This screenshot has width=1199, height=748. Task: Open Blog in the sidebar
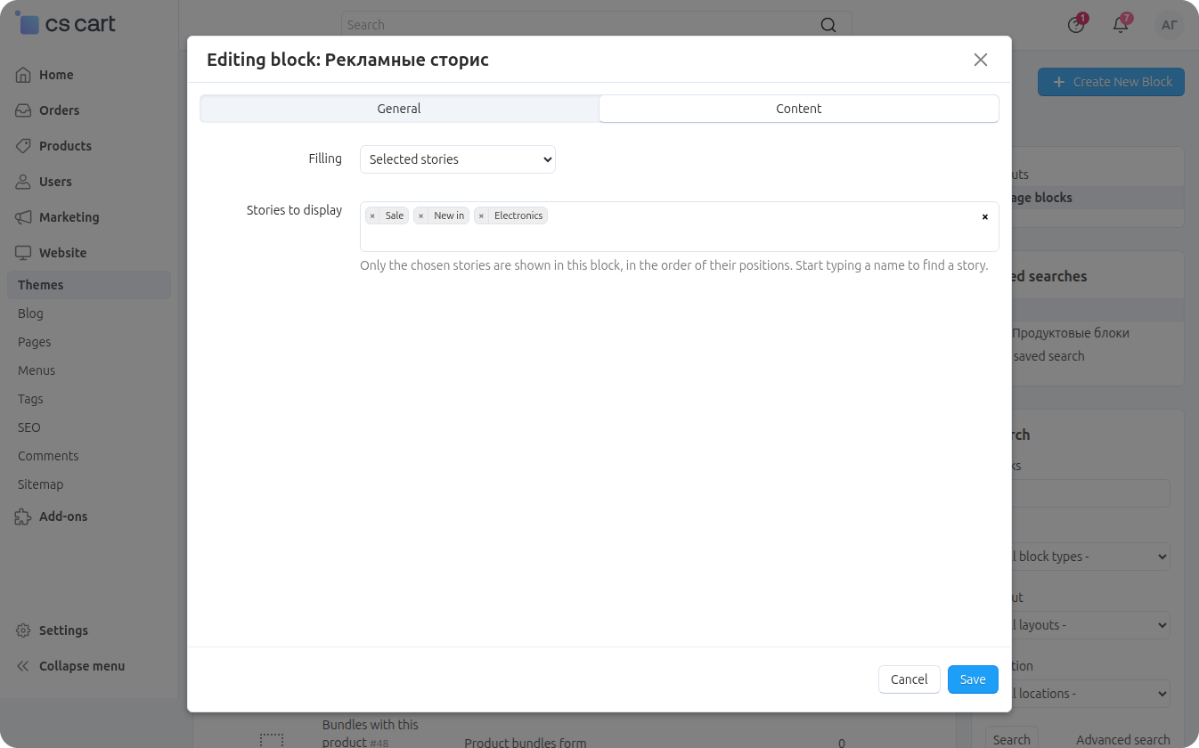[x=30, y=313]
